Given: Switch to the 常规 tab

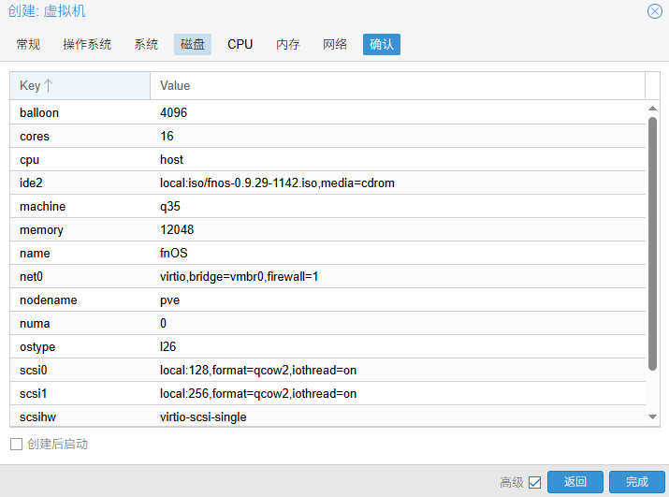Looking at the screenshot, I should (28, 44).
